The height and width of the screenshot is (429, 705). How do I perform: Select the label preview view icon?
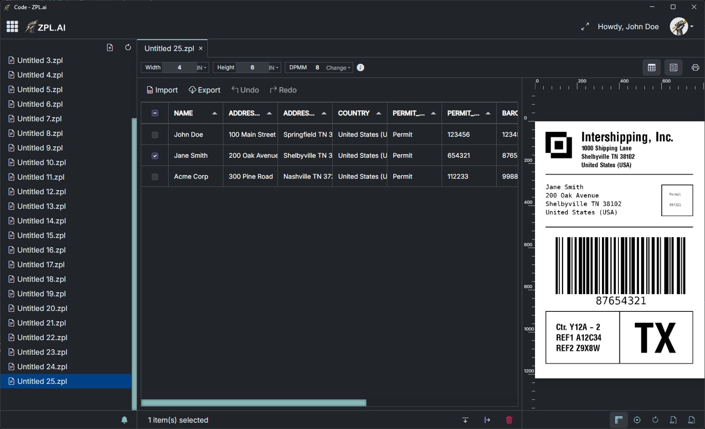pyautogui.click(x=673, y=67)
